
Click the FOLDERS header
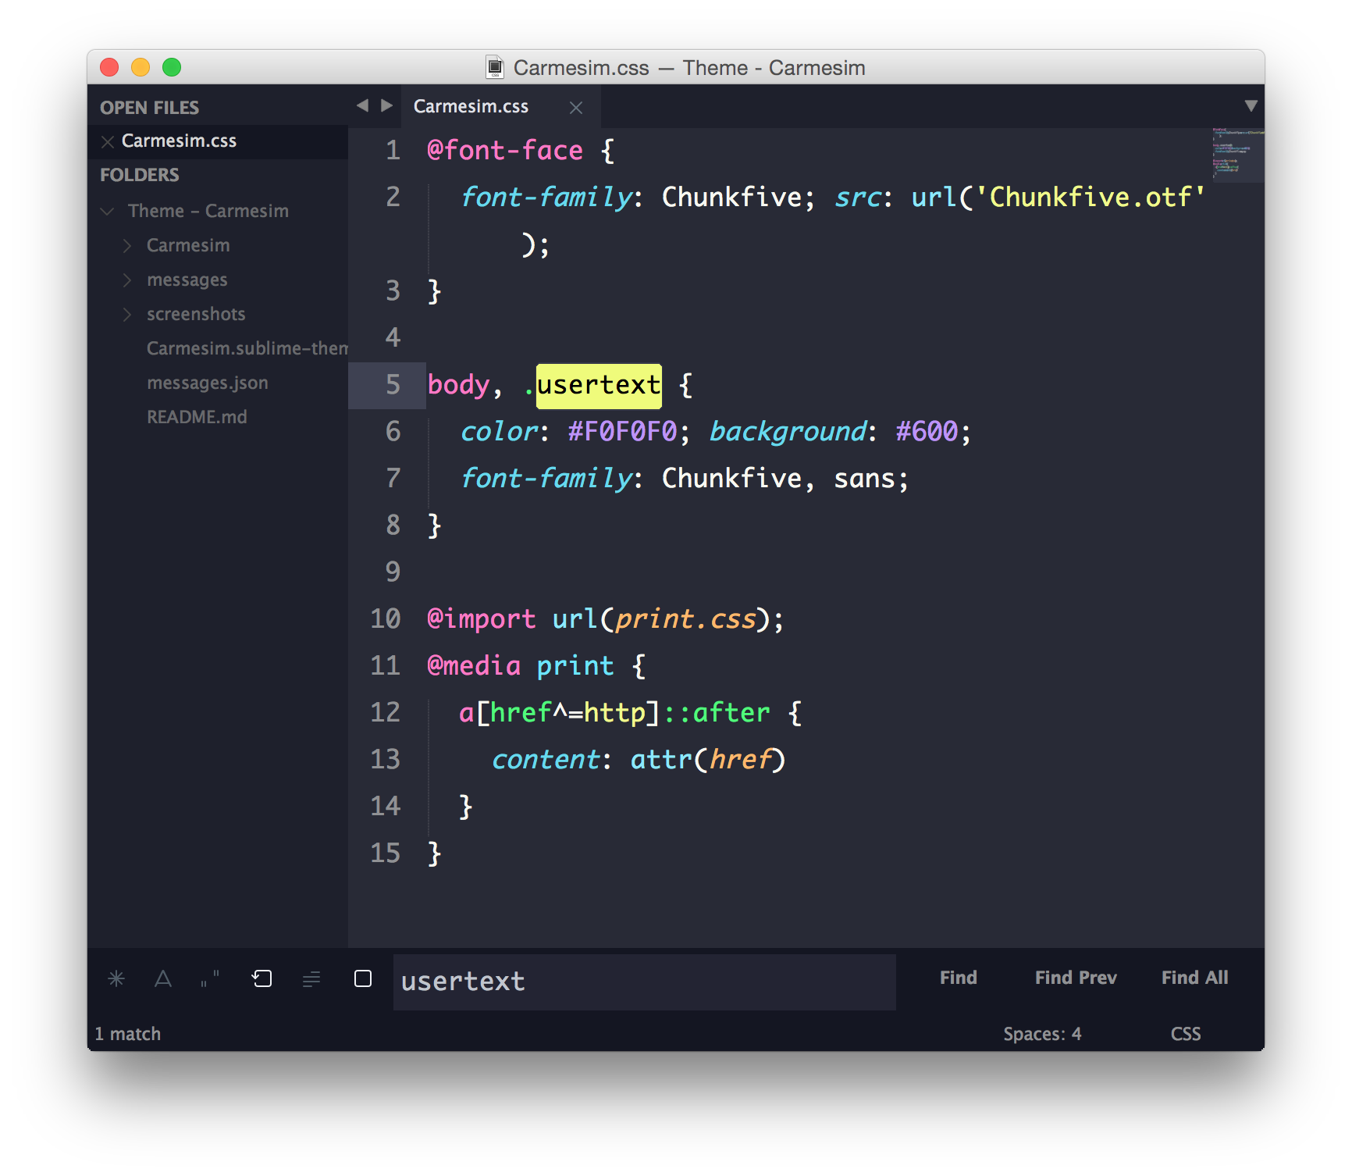click(x=140, y=175)
